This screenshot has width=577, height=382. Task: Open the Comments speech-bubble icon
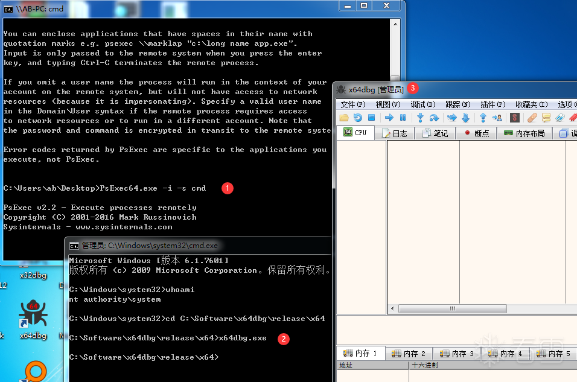pyautogui.click(x=546, y=118)
